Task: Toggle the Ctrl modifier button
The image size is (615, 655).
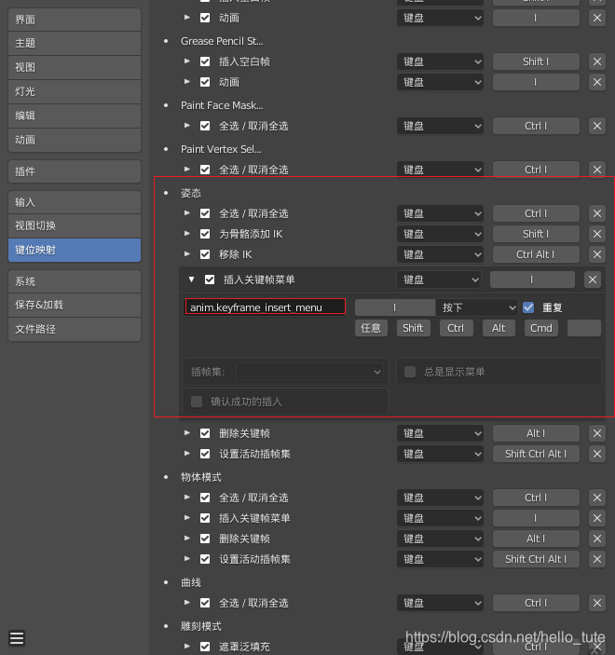Action: (456, 328)
